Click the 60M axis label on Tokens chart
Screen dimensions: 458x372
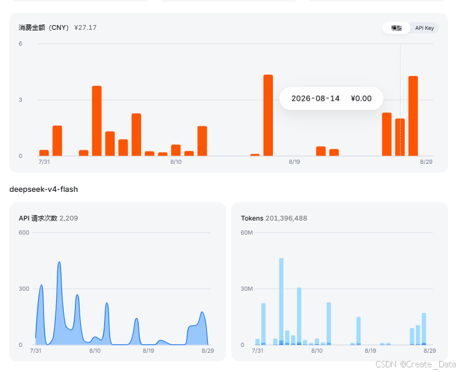(x=247, y=233)
